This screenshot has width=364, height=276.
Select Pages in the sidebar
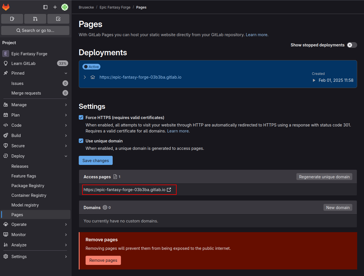click(x=36, y=215)
